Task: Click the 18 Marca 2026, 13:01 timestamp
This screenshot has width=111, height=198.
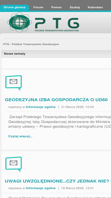Action: [x=77, y=188]
